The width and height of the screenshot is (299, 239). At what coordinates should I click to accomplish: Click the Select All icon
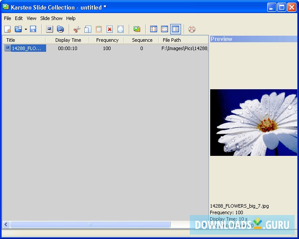coord(121,29)
